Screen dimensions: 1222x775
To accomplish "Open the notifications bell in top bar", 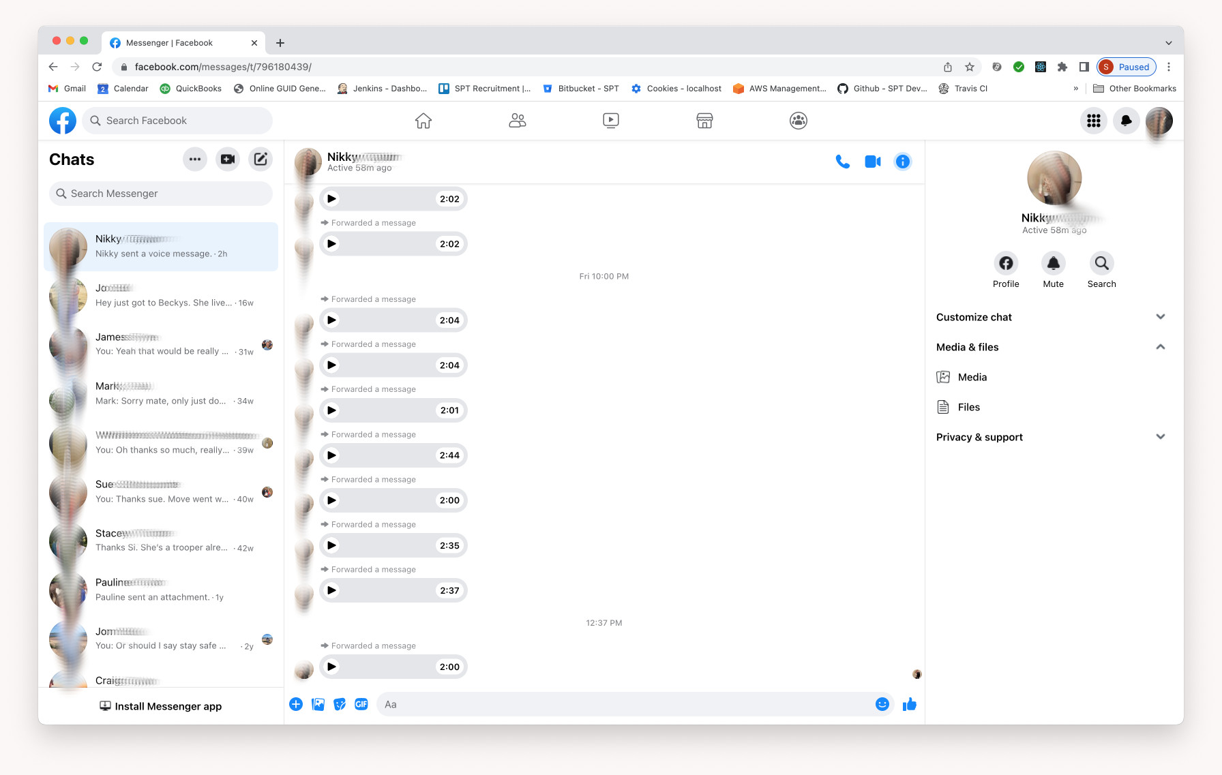I will [1127, 121].
